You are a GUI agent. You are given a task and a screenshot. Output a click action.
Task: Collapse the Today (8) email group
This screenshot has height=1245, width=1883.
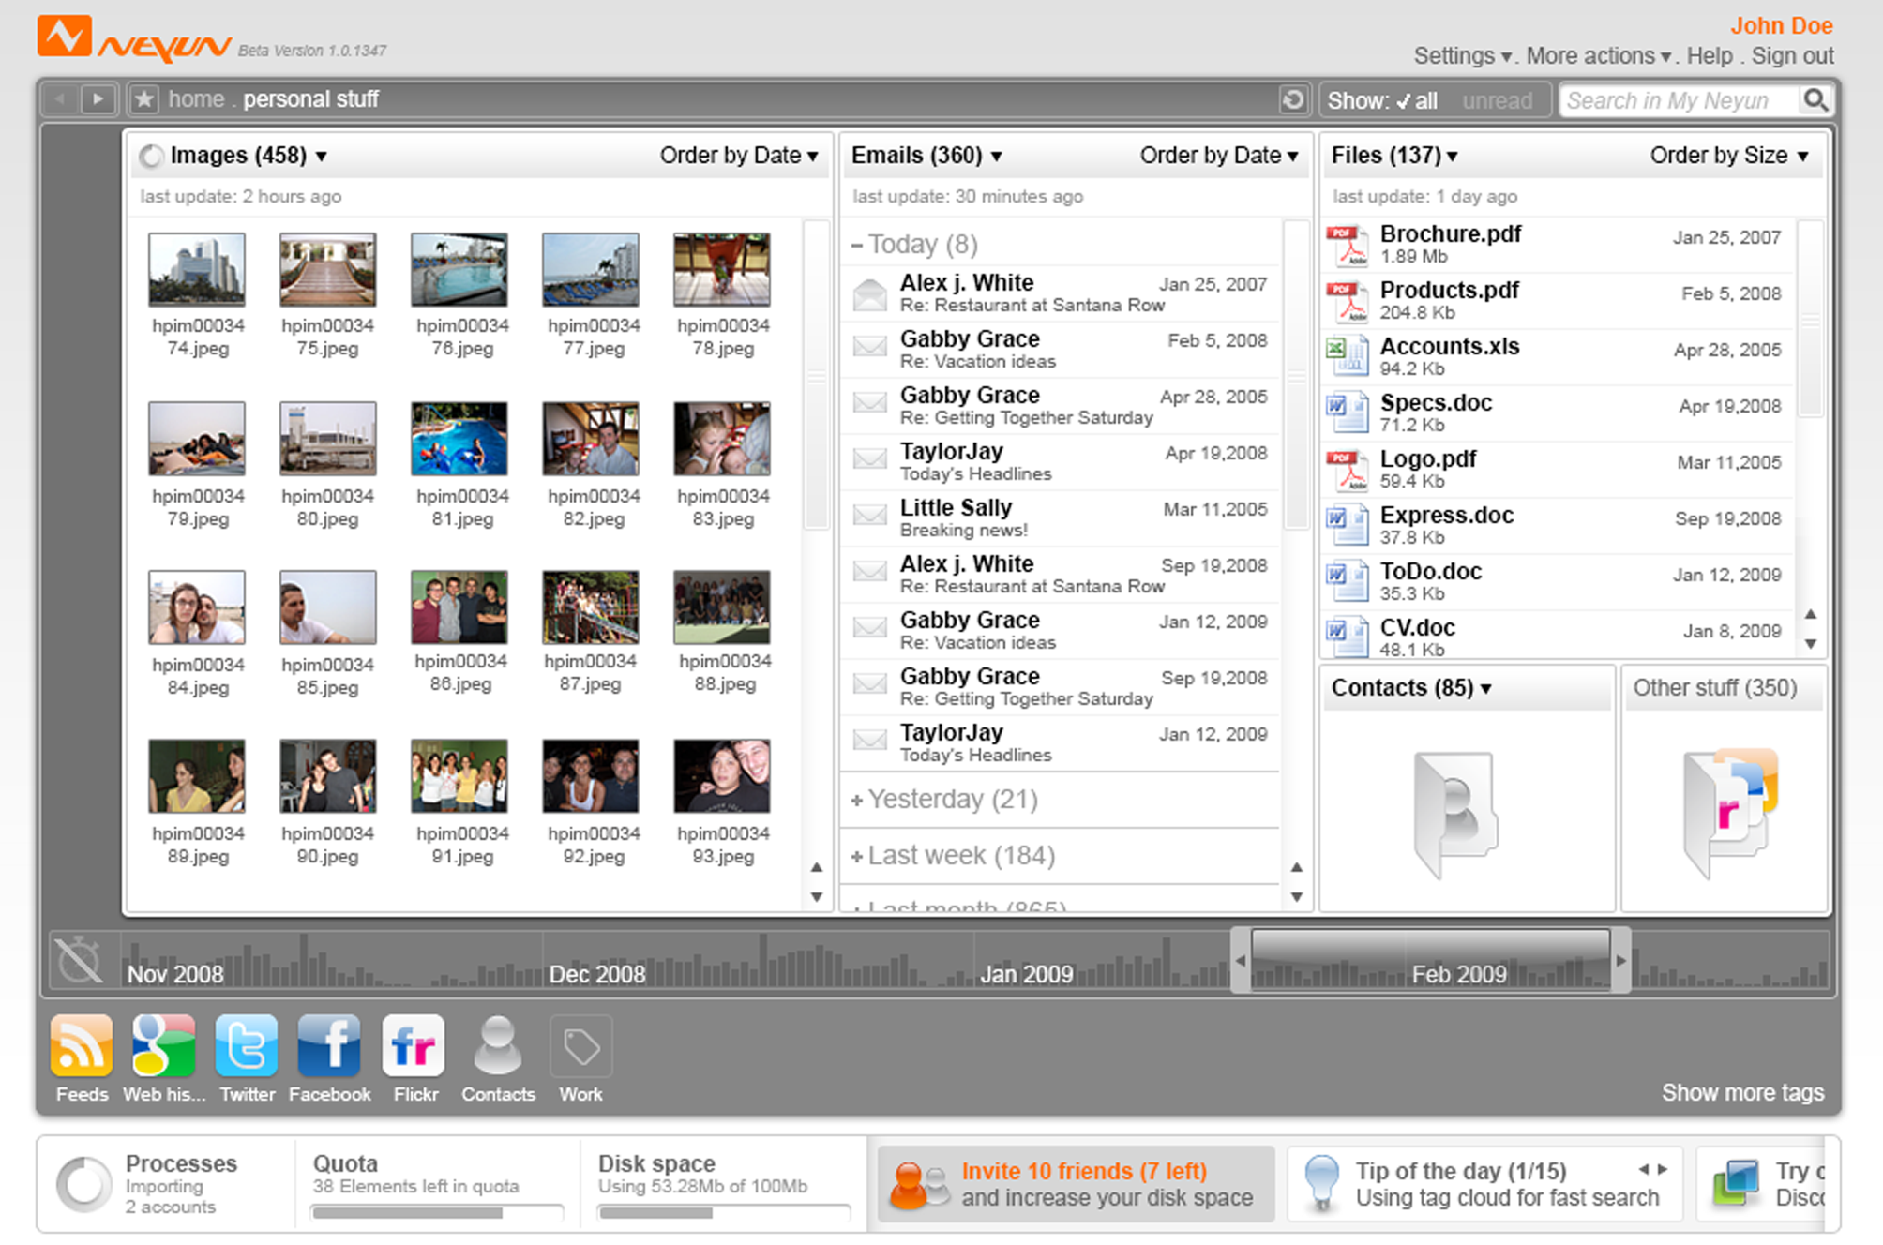[x=856, y=246]
